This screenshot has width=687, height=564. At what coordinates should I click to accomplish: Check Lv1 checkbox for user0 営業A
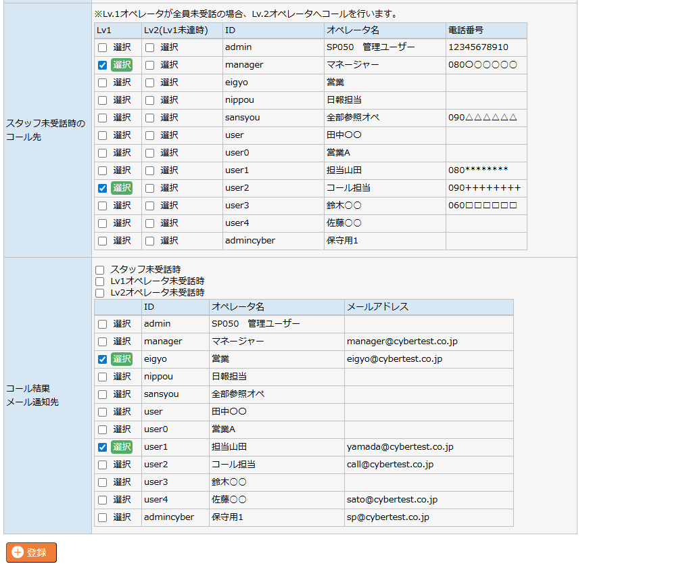click(103, 153)
